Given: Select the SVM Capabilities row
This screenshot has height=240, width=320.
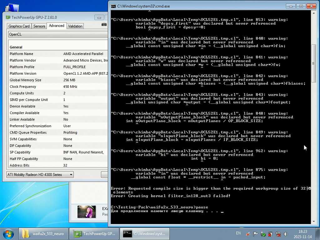Looking at the screenshot, I should coord(58,139).
